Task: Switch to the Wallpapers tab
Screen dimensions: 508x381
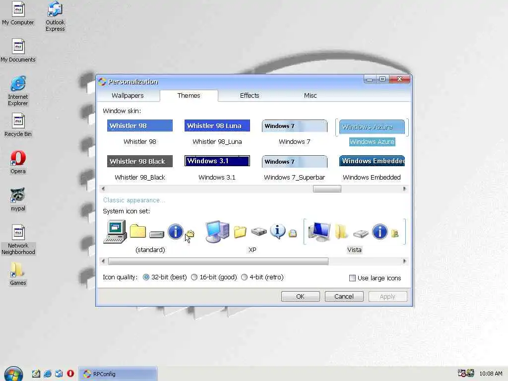Action: (x=127, y=96)
